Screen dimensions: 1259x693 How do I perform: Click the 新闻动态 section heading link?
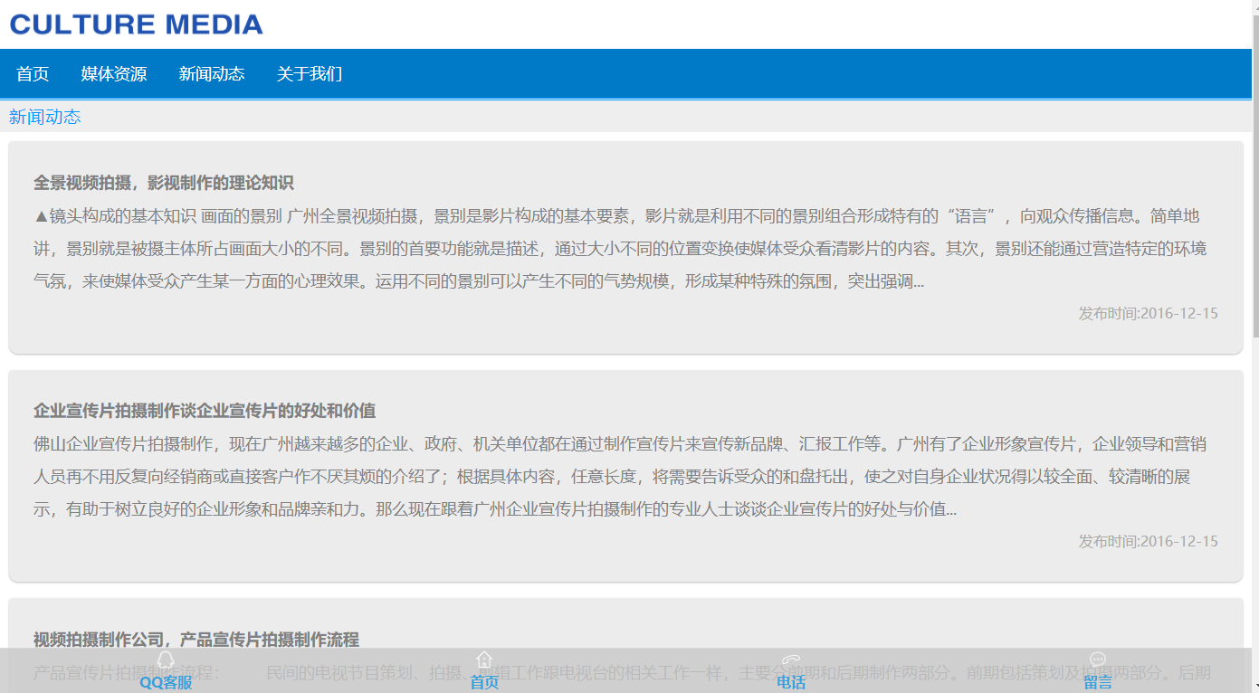pos(45,117)
